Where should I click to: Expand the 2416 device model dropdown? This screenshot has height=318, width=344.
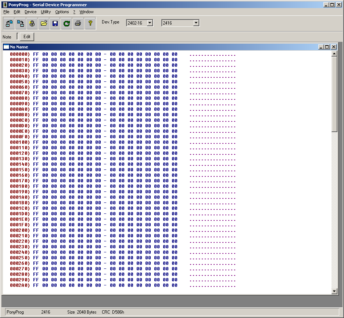tap(196, 23)
